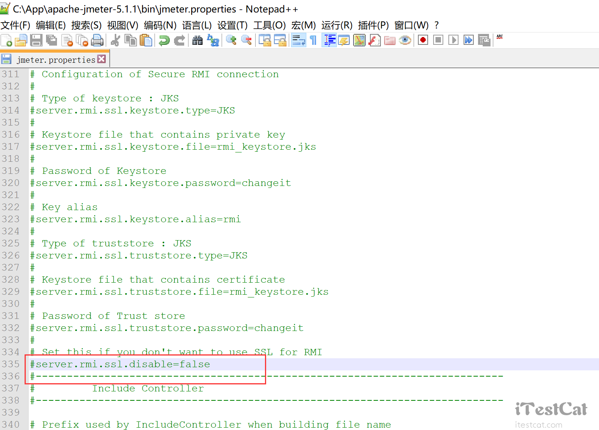Click line #server.rmi.ssl.keystore.password=changeit
The image size is (599, 430).
(x=161, y=183)
